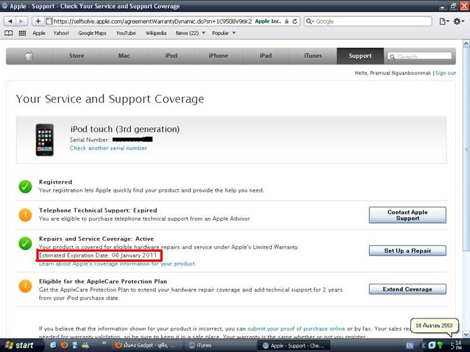The width and height of the screenshot is (470, 352).
Task: Open the Windows Start button
Action: (19, 345)
